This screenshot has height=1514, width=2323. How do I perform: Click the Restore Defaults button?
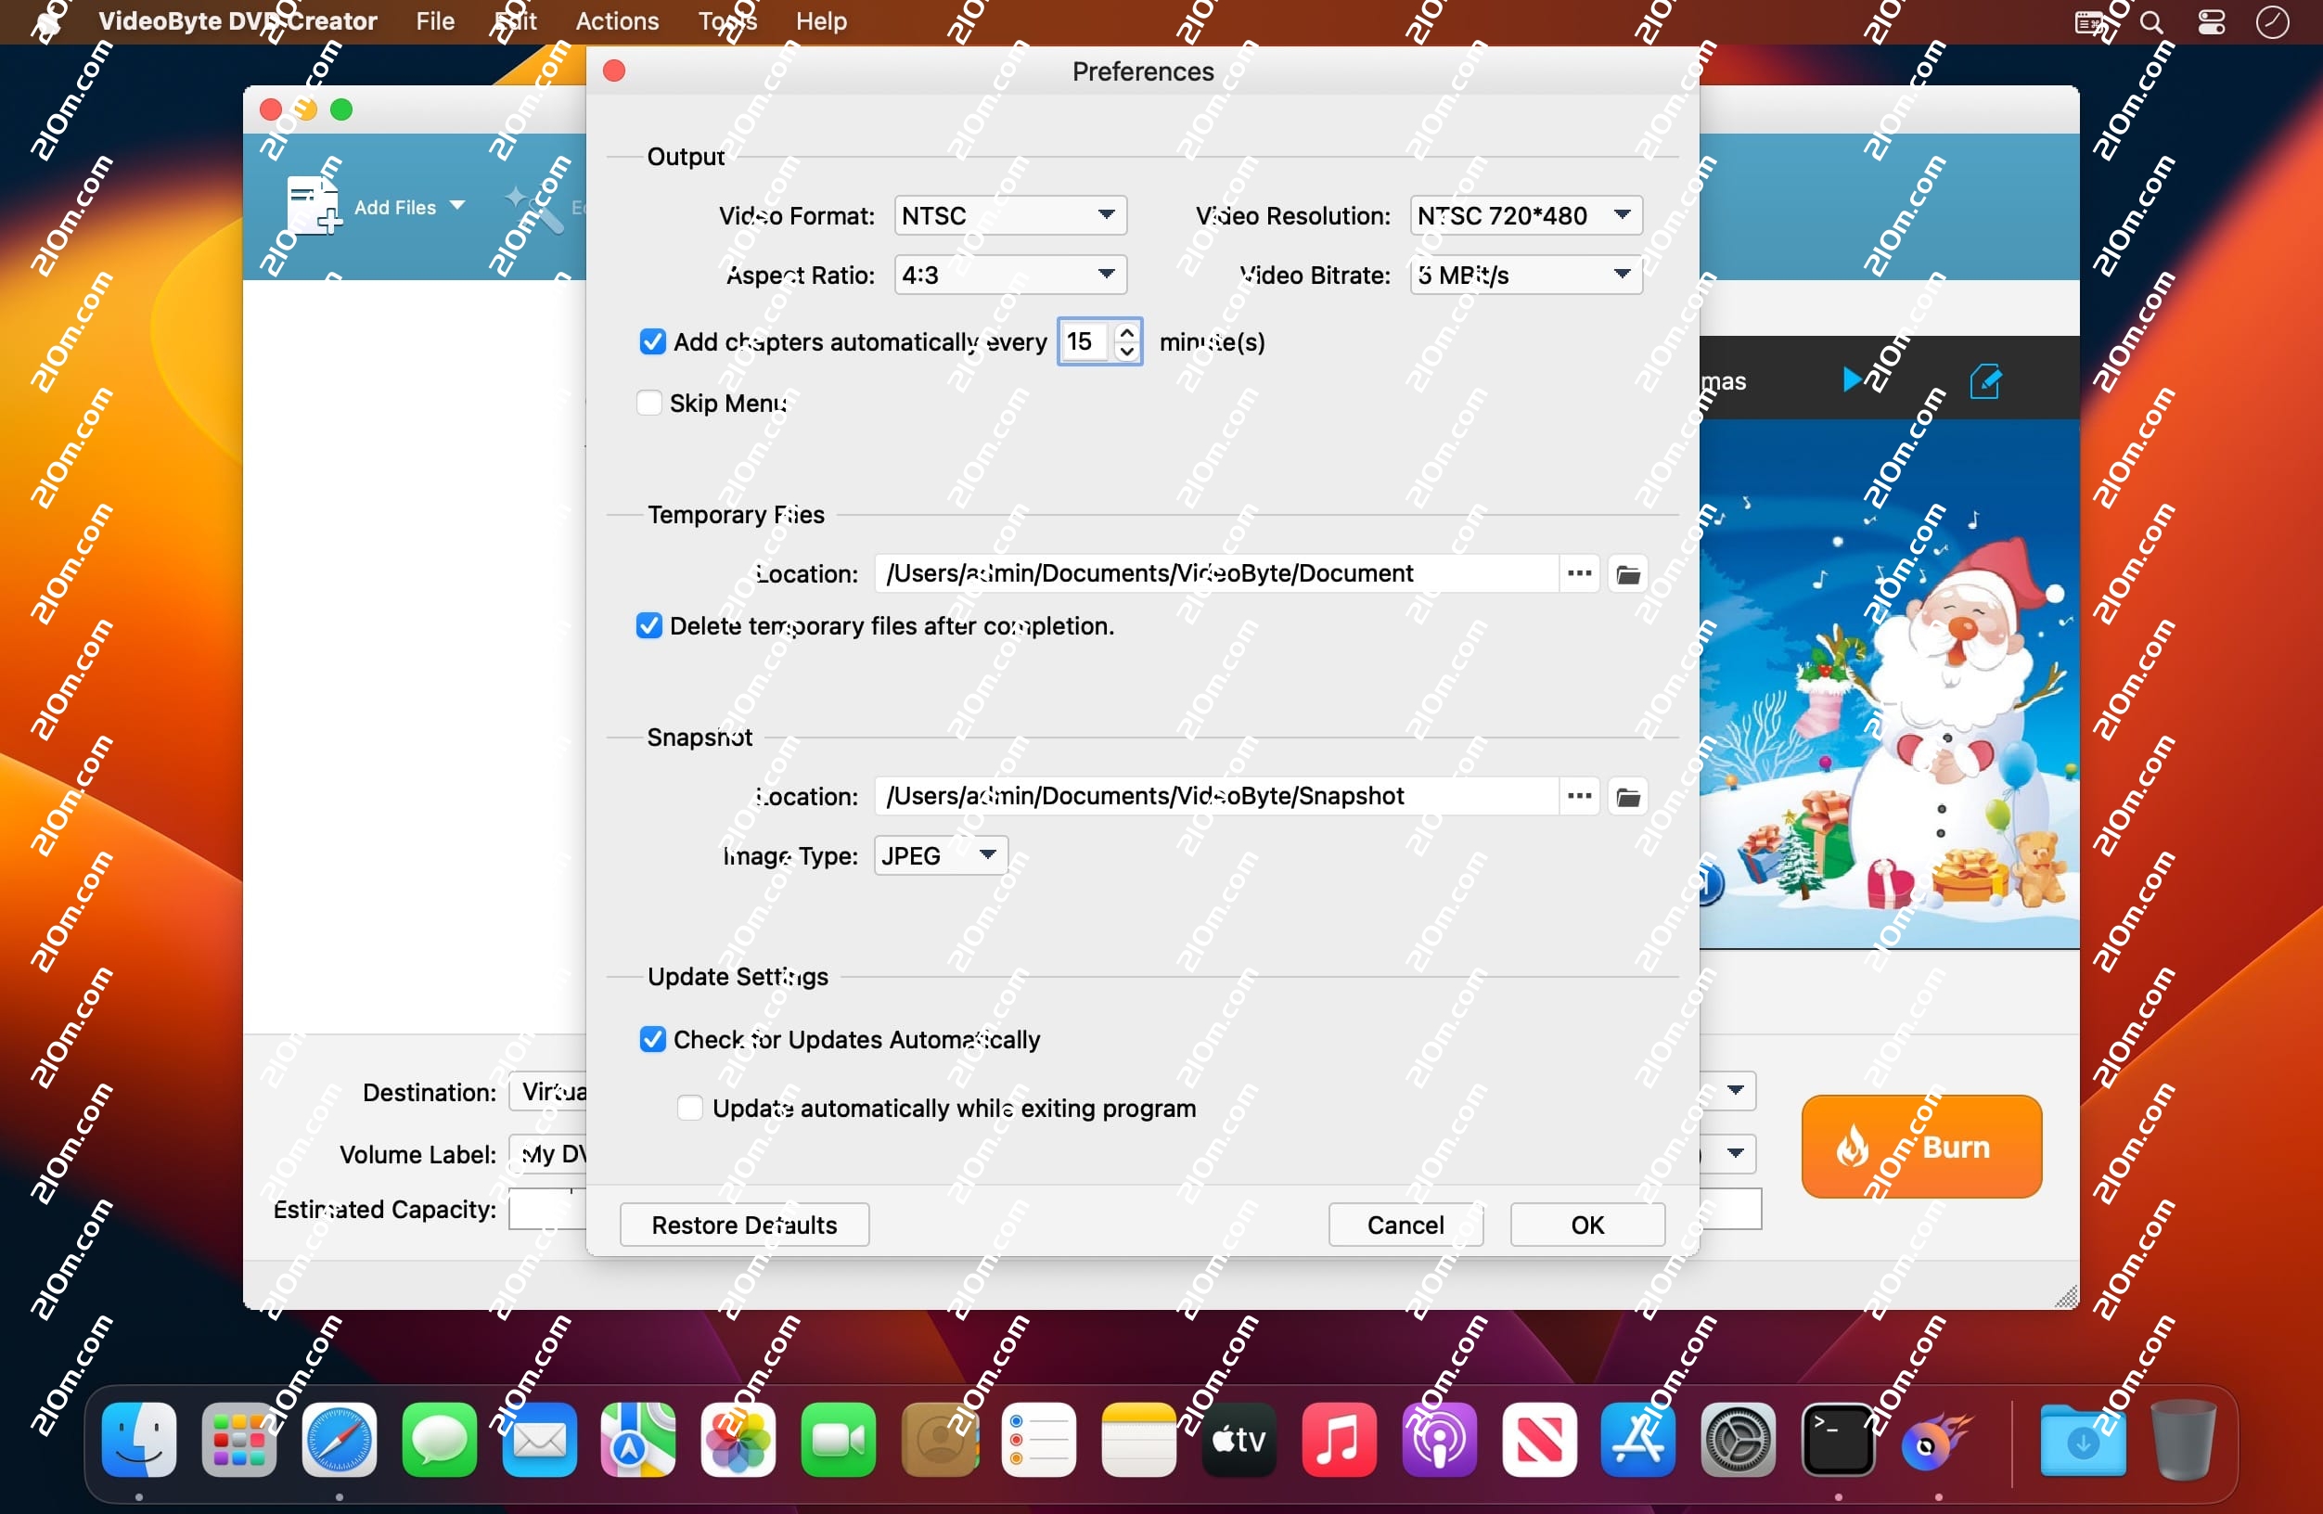click(744, 1225)
